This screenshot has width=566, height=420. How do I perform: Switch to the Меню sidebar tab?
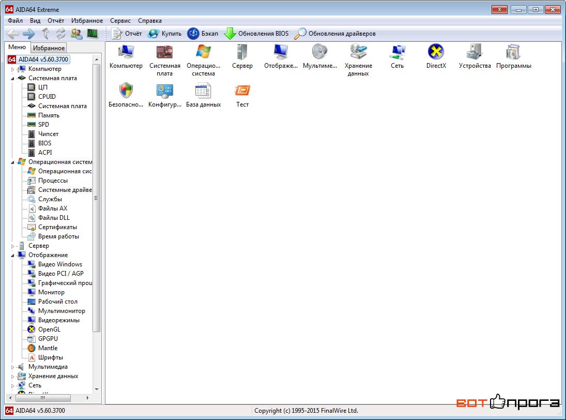pyautogui.click(x=17, y=47)
